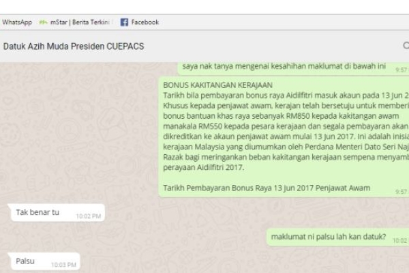Select the 'Palsu' reply bubble

44,261
